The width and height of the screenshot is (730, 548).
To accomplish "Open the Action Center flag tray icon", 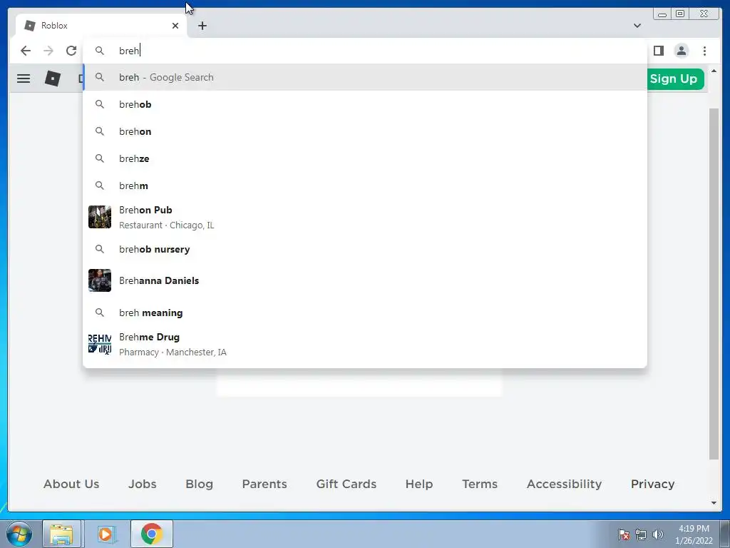I will [624, 534].
